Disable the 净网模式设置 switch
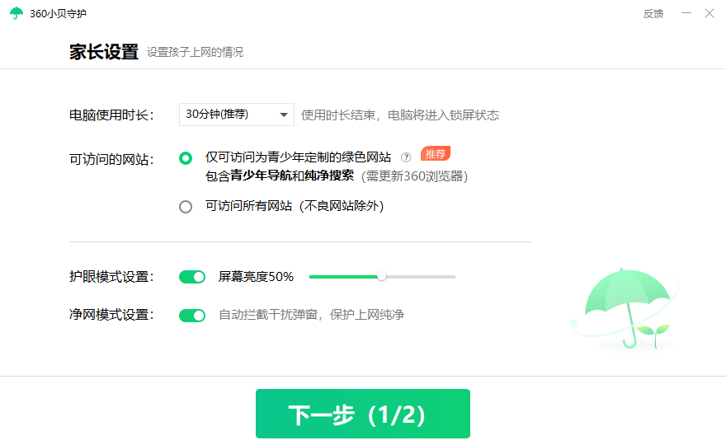Viewport: 726px width, 445px height. tap(192, 315)
